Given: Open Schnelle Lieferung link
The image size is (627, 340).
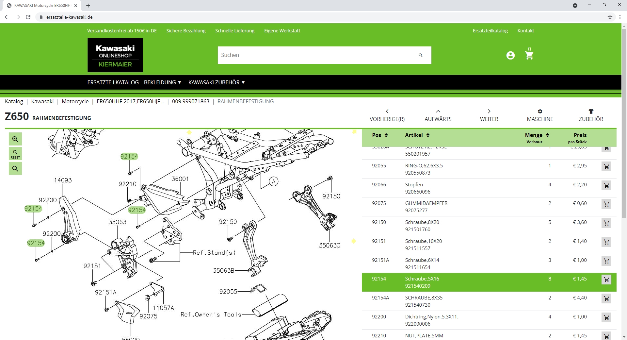Looking at the screenshot, I should [235, 31].
